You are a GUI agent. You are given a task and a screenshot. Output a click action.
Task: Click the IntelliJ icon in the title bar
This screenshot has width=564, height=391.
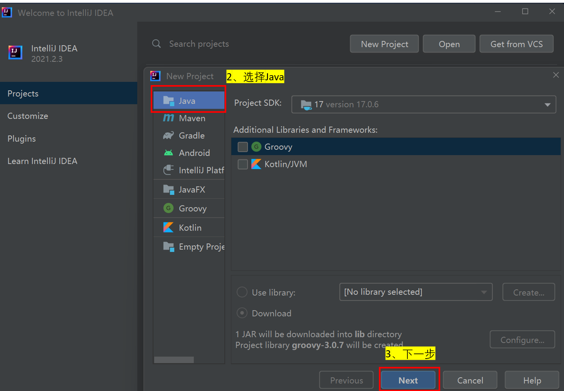[7, 13]
